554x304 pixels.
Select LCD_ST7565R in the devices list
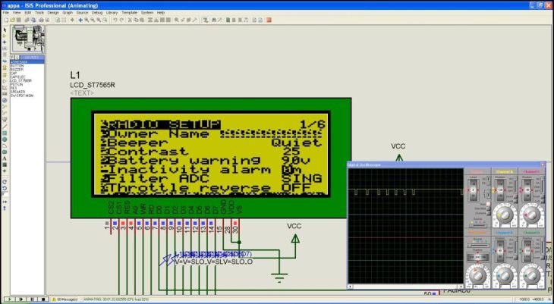point(21,80)
